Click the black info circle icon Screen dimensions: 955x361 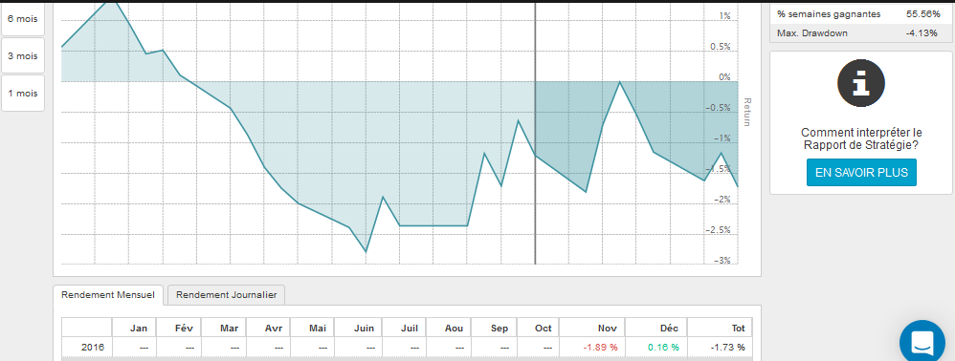pyautogui.click(x=861, y=84)
